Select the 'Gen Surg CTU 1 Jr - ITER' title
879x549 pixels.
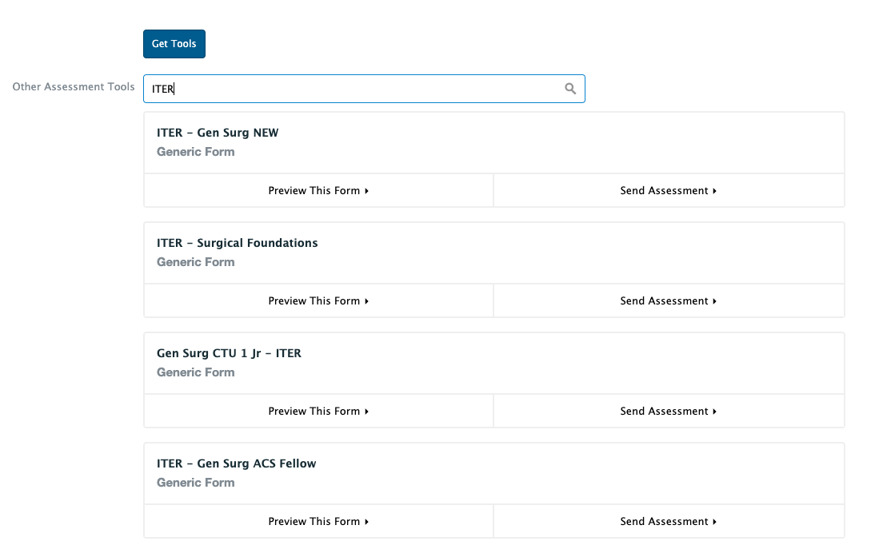[x=229, y=353]
